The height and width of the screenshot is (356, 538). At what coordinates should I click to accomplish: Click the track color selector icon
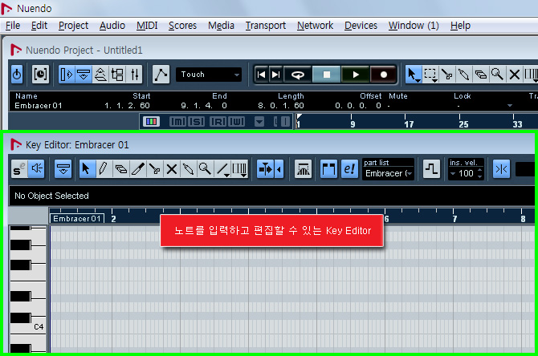pyautogui.click(x=151, y=121)
